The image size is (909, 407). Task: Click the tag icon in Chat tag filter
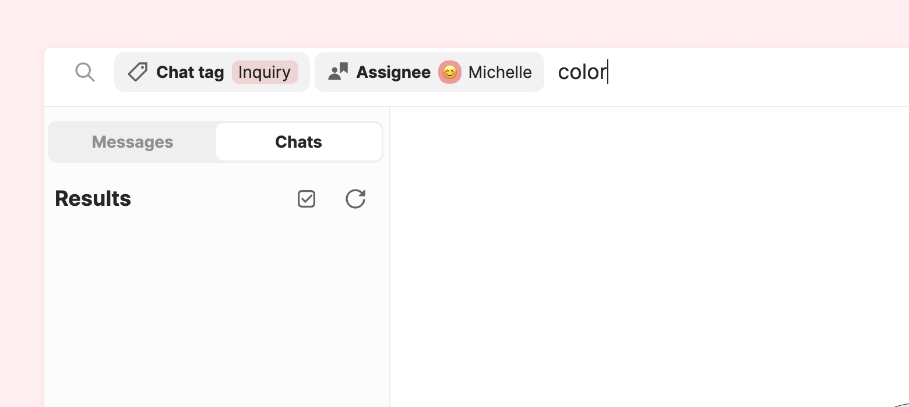pyautogui.click(x=138, y=72)
